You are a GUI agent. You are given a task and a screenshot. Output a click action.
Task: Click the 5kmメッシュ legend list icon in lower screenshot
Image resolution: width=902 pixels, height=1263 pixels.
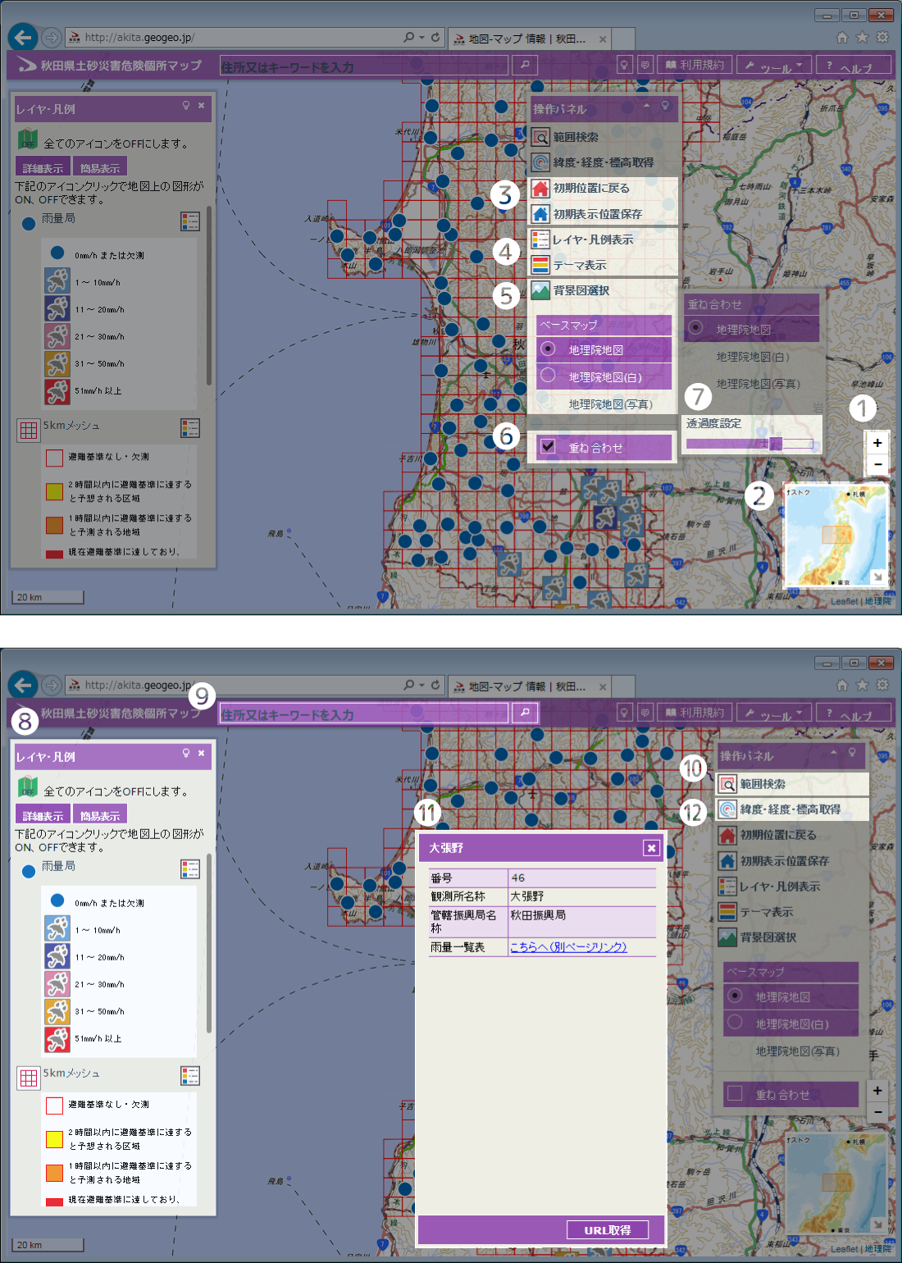click(190, 1075)
